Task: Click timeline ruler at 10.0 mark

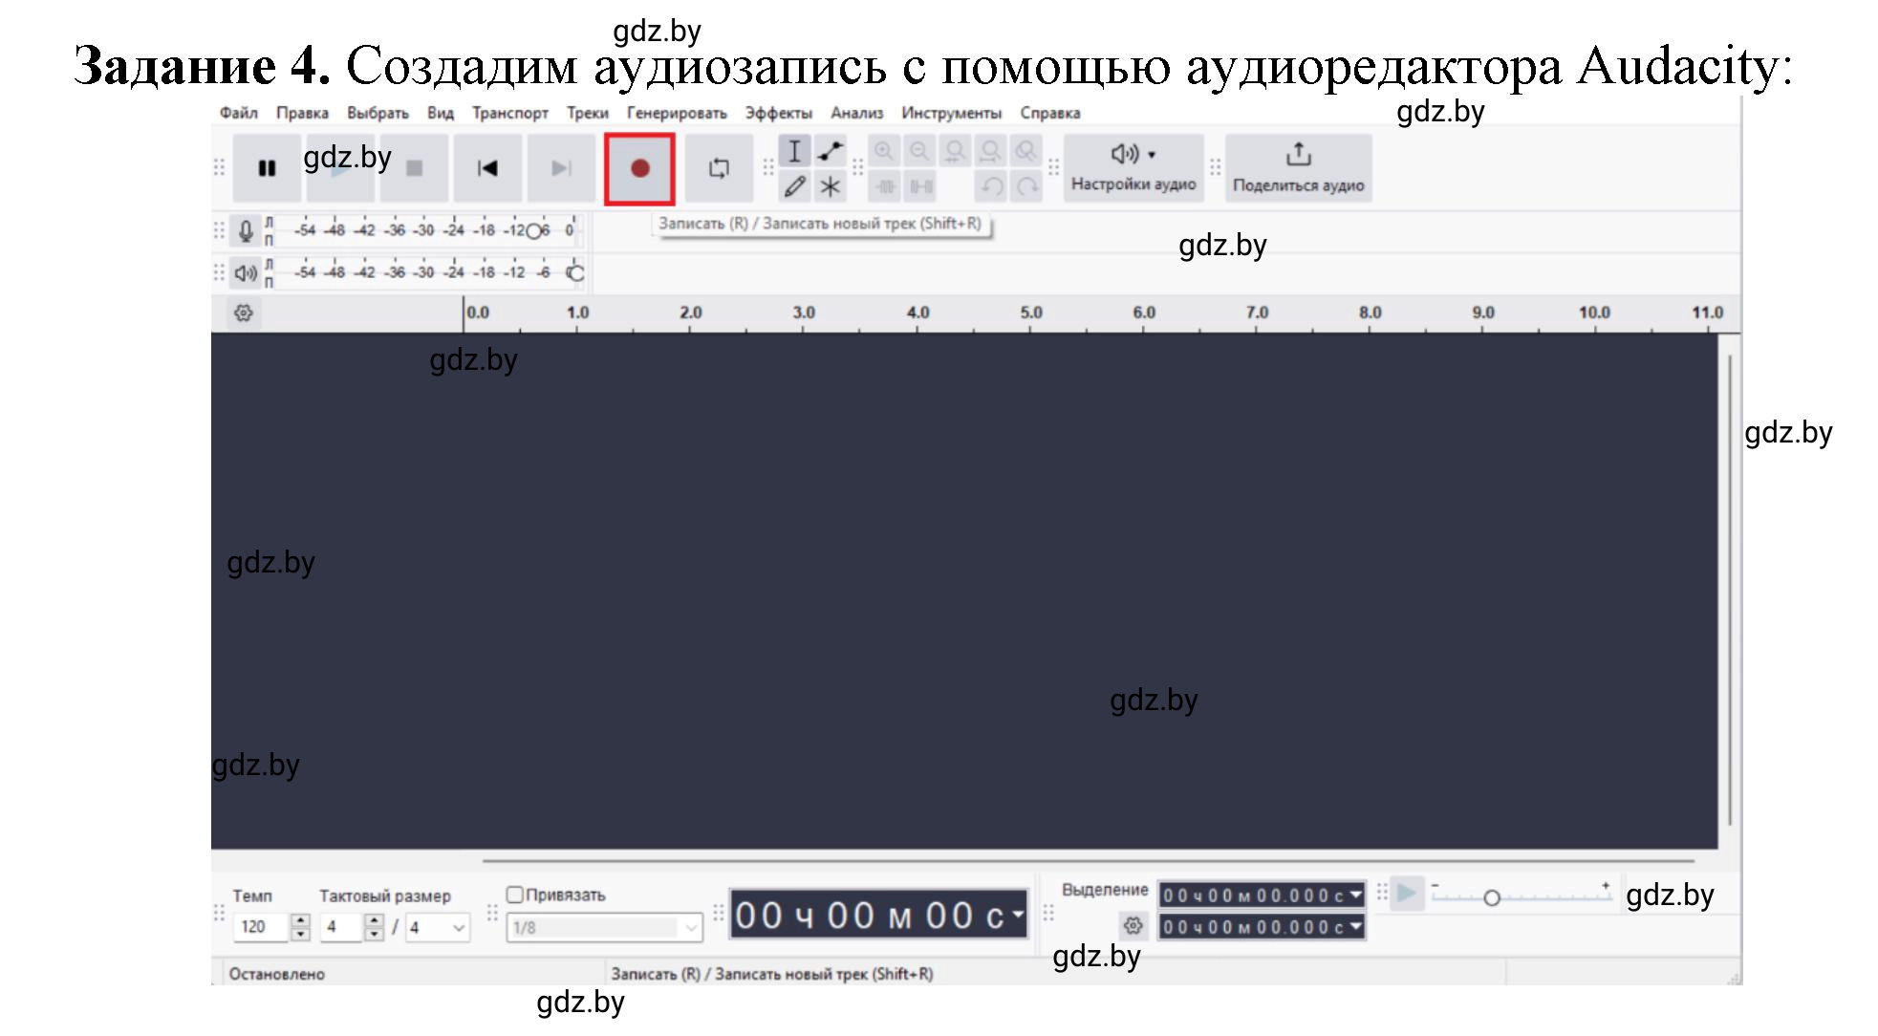Action: pos(1594,313)
